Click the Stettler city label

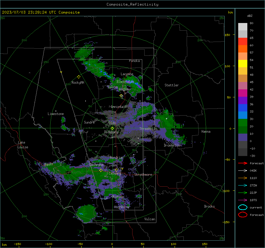(172, 85)
